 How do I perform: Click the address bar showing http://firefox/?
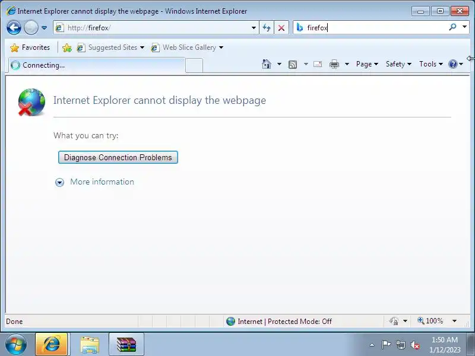(156, 28)
